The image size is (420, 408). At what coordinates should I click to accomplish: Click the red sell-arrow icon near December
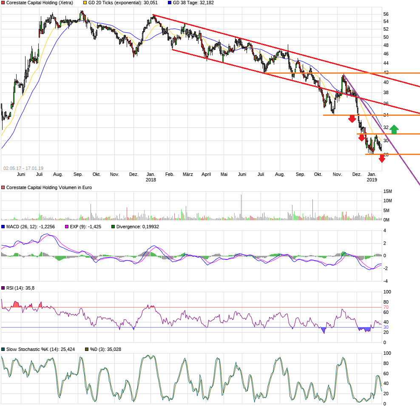(351, 119)
